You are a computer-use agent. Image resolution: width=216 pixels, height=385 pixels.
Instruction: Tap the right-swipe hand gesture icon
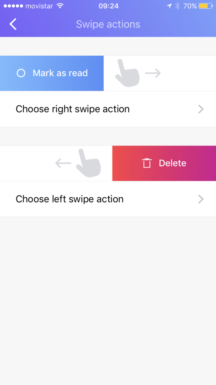(127, 73)
